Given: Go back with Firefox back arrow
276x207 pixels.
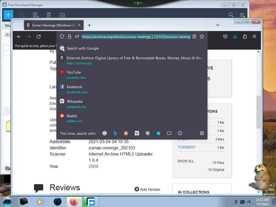Looking at the screenshot, I should click(19, 37).
